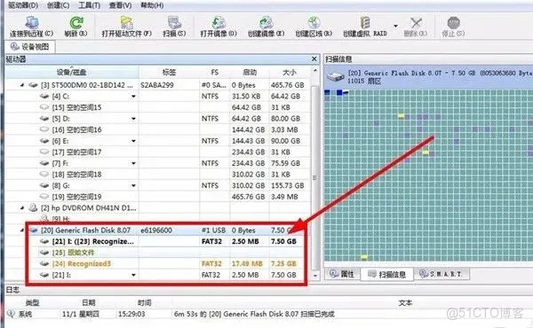Switch to 扫描信息 bottom tab

(387, 275)
